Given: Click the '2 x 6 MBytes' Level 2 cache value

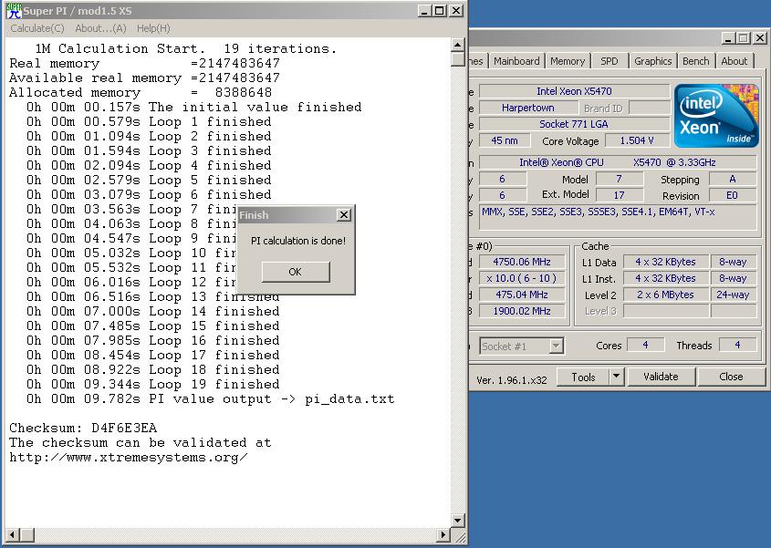Looking at the screenshot, I should click(x=666, y=295).
